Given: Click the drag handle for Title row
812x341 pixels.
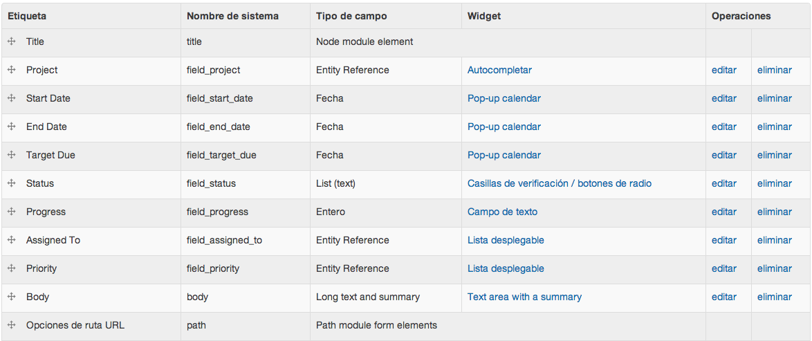Looking at the screenshot, I should [x=12, y=42].
